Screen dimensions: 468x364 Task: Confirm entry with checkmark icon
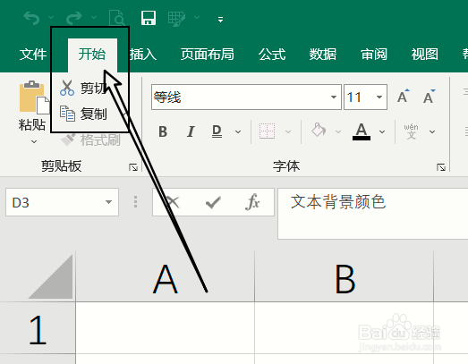tap(213, 202)
